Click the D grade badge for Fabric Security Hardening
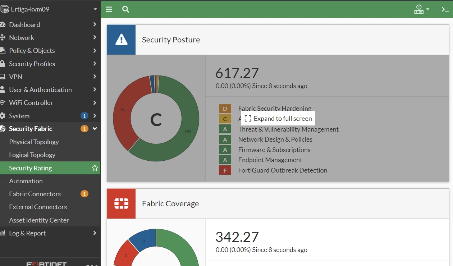The image size is (453, 266). click(225, 109)
